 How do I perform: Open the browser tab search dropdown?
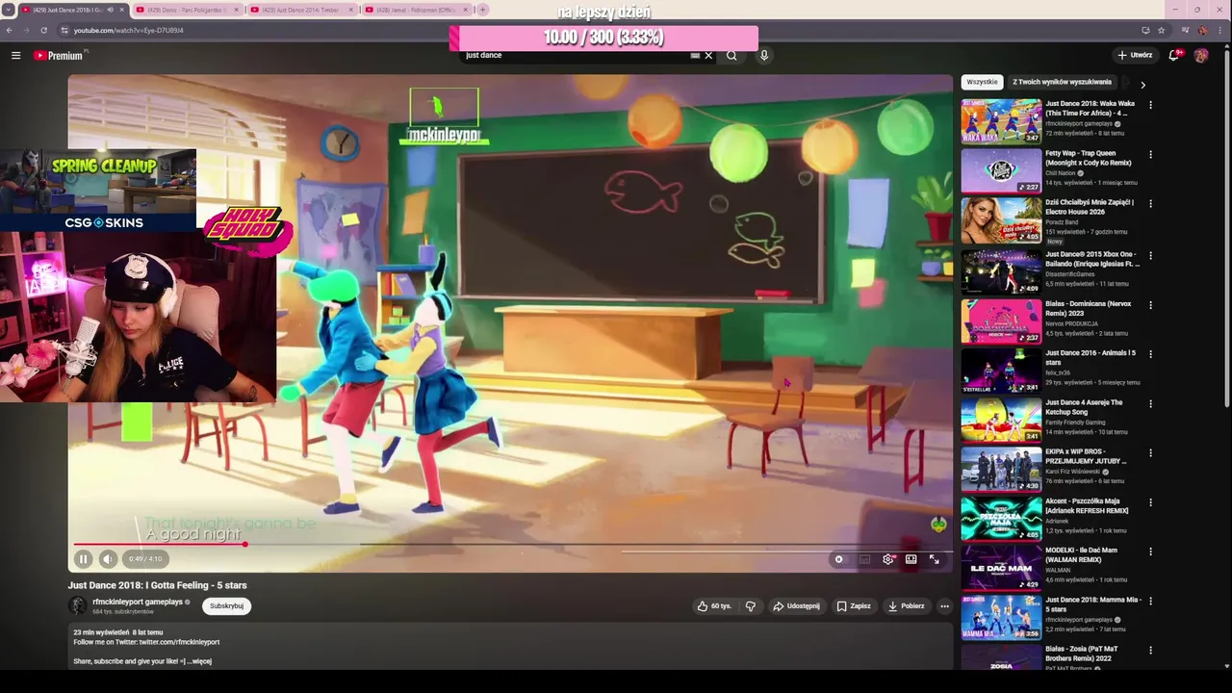pos(9,10)
